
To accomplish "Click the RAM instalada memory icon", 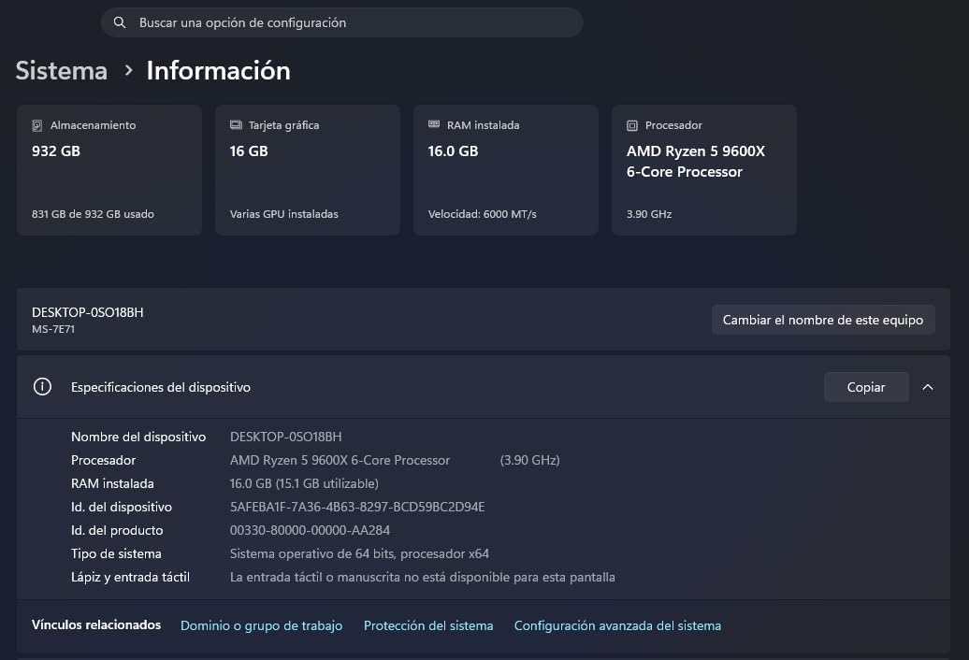I will [434, 124].
